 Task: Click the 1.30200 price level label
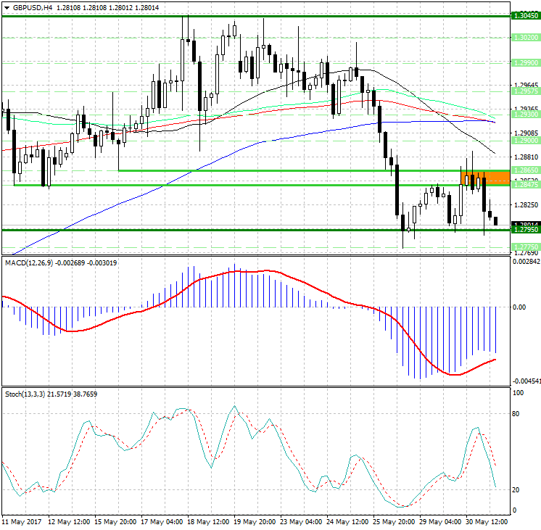524,37
